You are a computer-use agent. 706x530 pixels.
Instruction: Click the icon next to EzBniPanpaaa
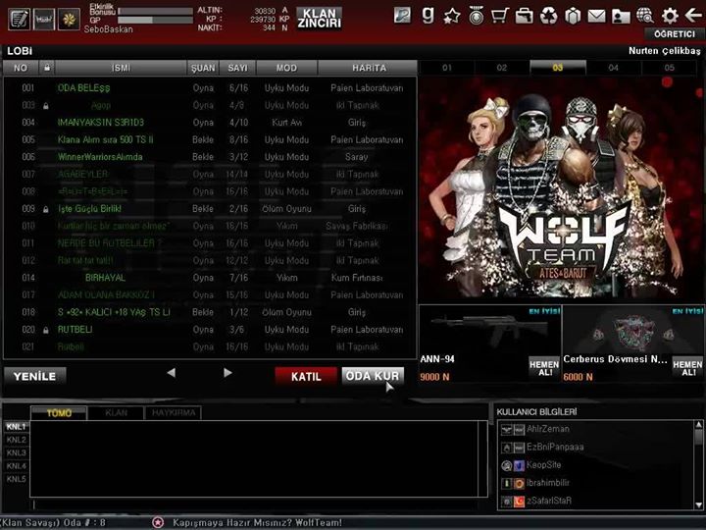coord(513,448)
